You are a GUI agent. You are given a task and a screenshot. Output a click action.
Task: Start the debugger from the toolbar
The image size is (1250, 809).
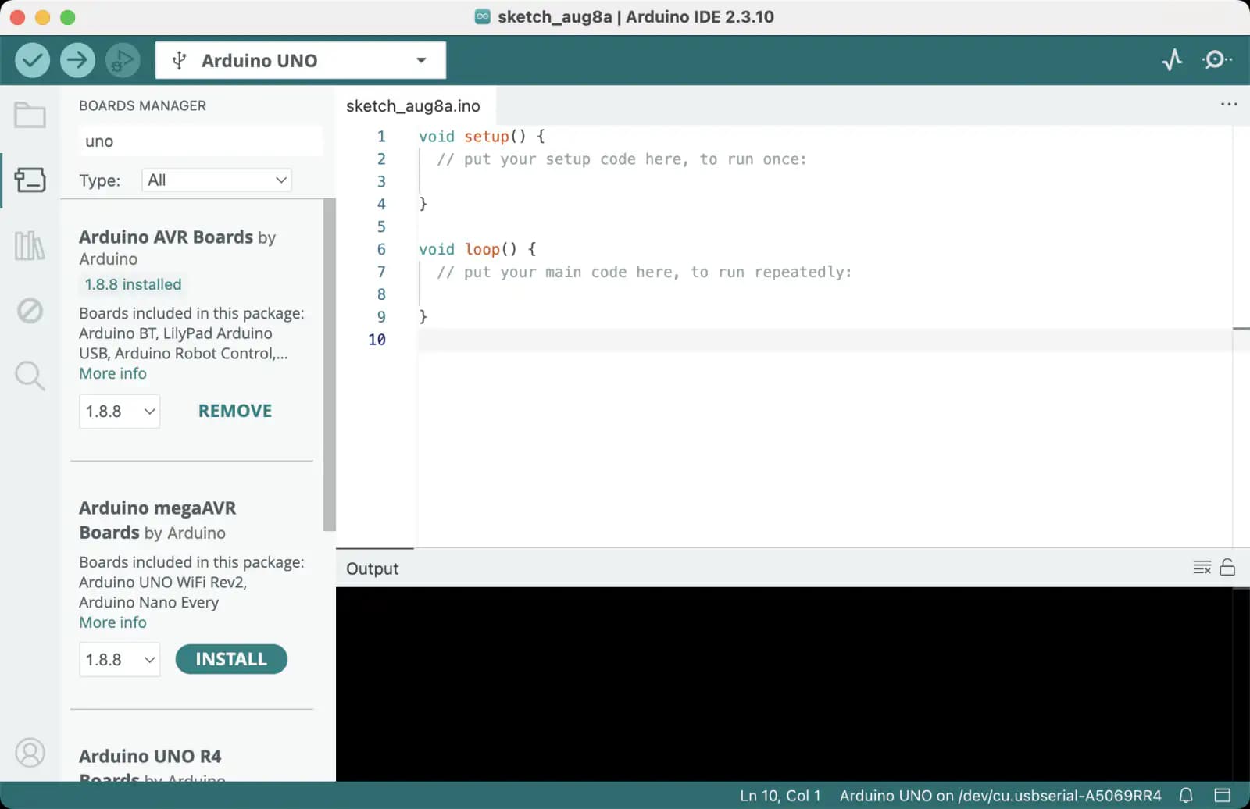pyautogui.click(x=123, y=60)
